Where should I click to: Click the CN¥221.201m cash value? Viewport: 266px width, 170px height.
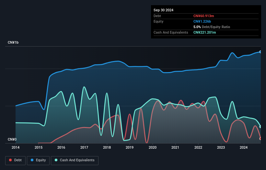[204, 32]
